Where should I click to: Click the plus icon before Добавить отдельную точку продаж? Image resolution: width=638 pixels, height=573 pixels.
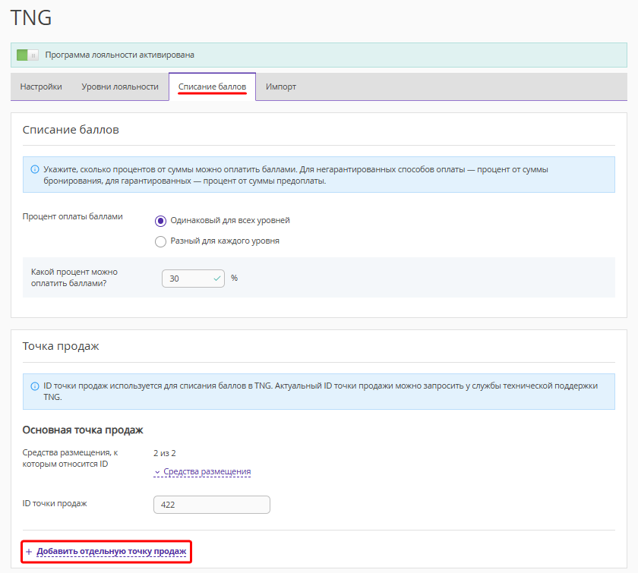(x=29, y=552)
